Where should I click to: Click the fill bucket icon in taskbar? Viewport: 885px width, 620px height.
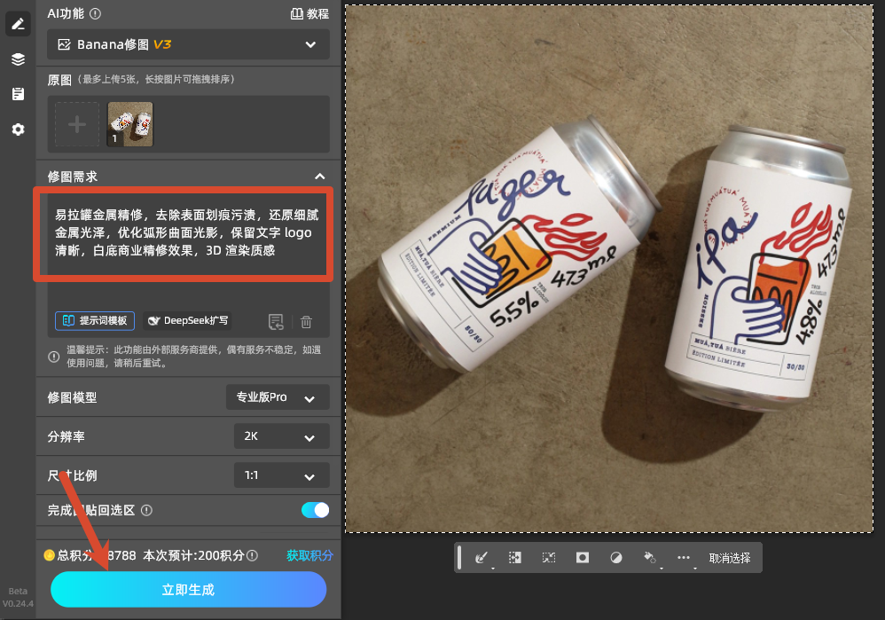650,558
